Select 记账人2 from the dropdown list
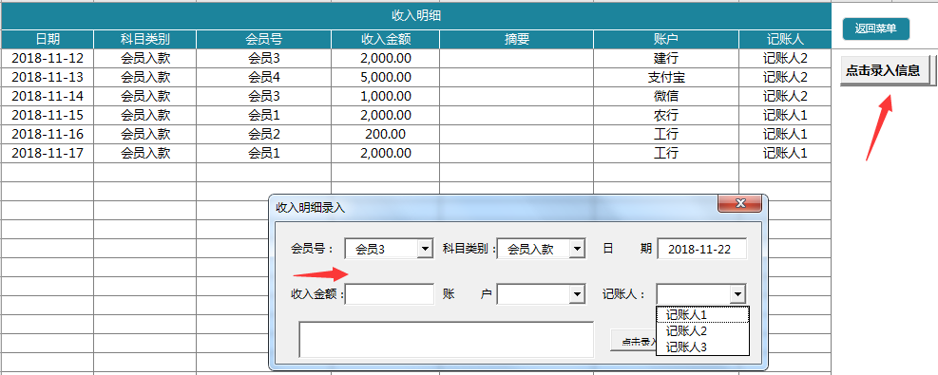This screenshot has height=375, width=938. (702, 330)
